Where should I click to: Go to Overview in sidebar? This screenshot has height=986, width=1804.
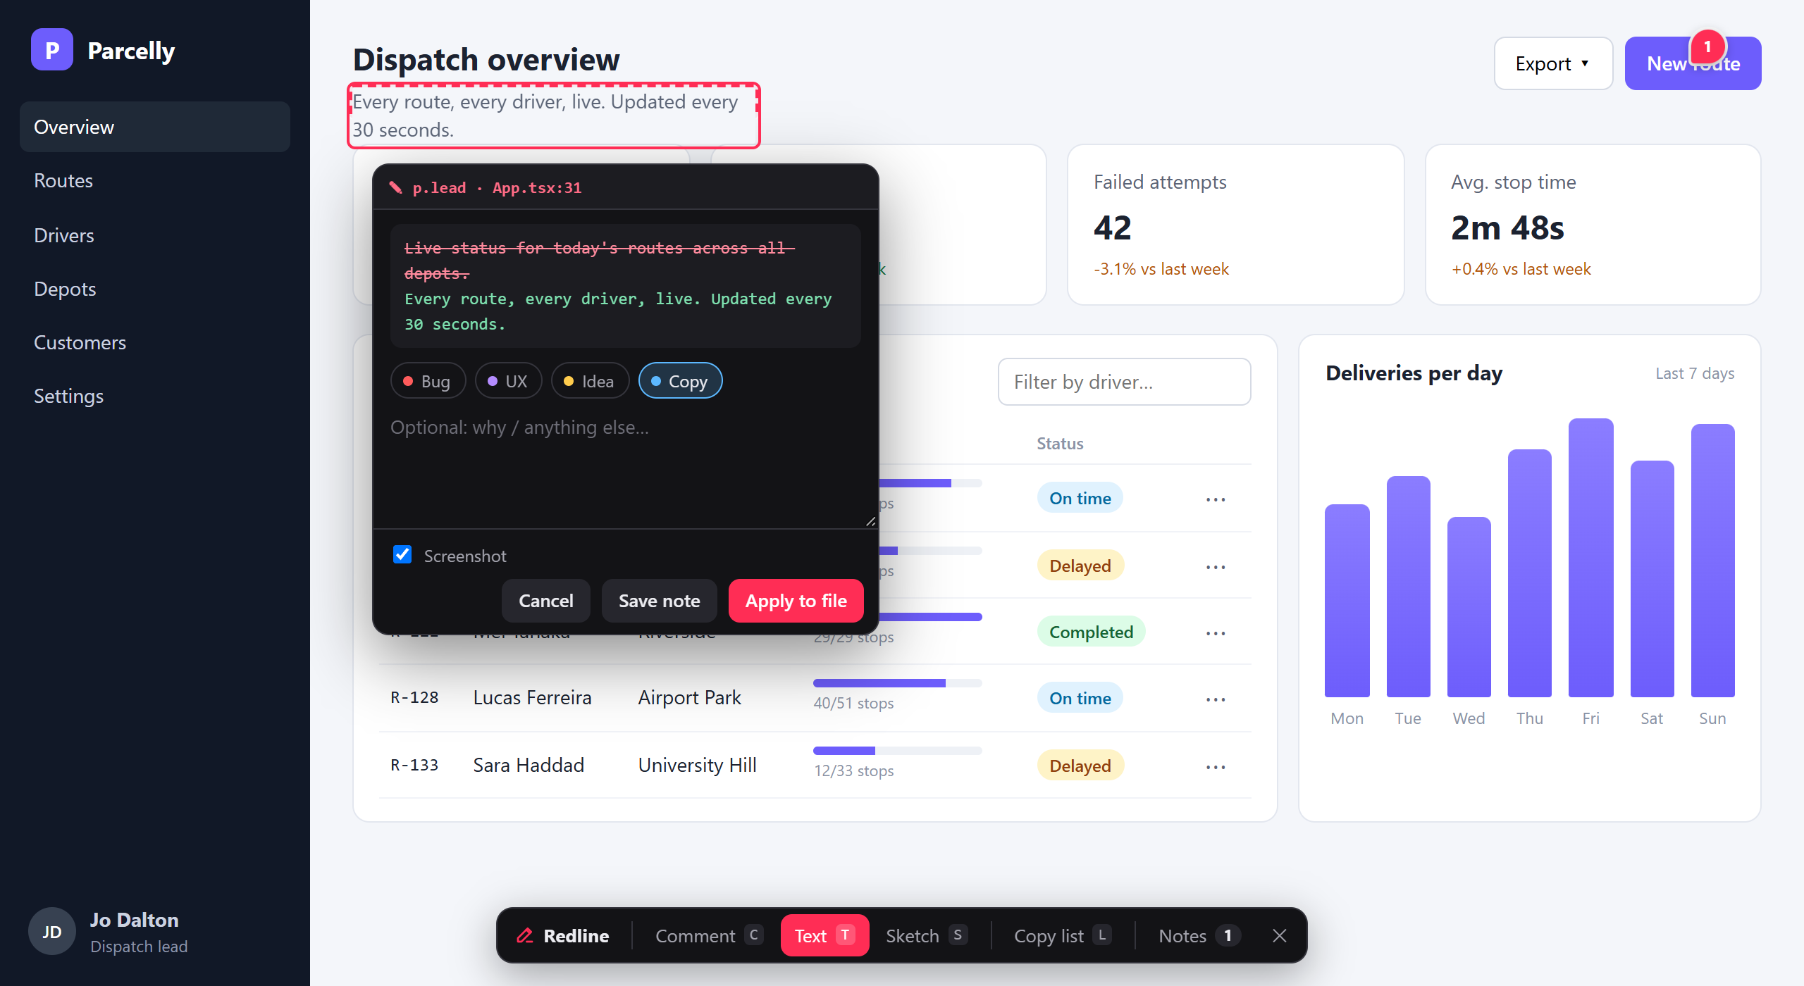pyautogui.click(x=155, y=127)
